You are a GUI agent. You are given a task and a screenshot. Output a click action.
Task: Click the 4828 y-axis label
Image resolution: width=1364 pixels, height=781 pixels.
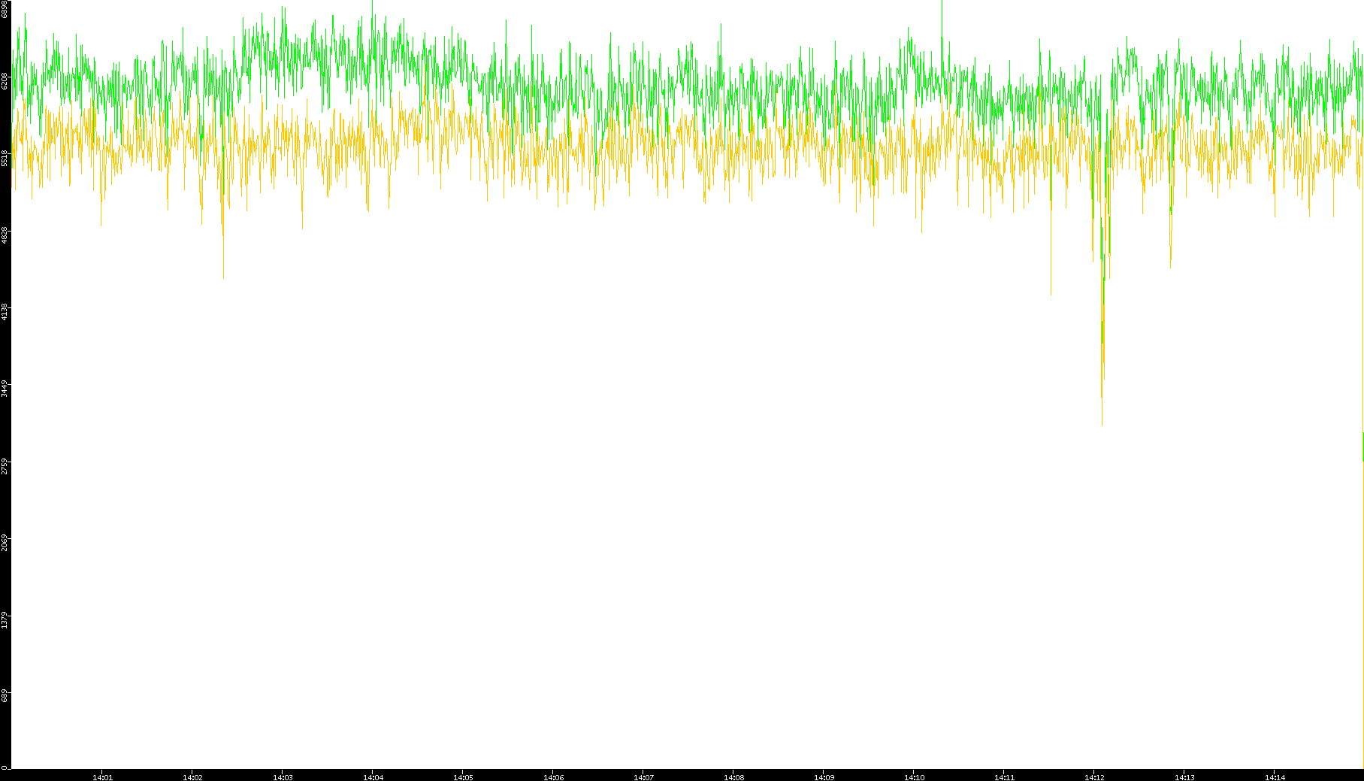pyautogui.click(x=5, y=234)
